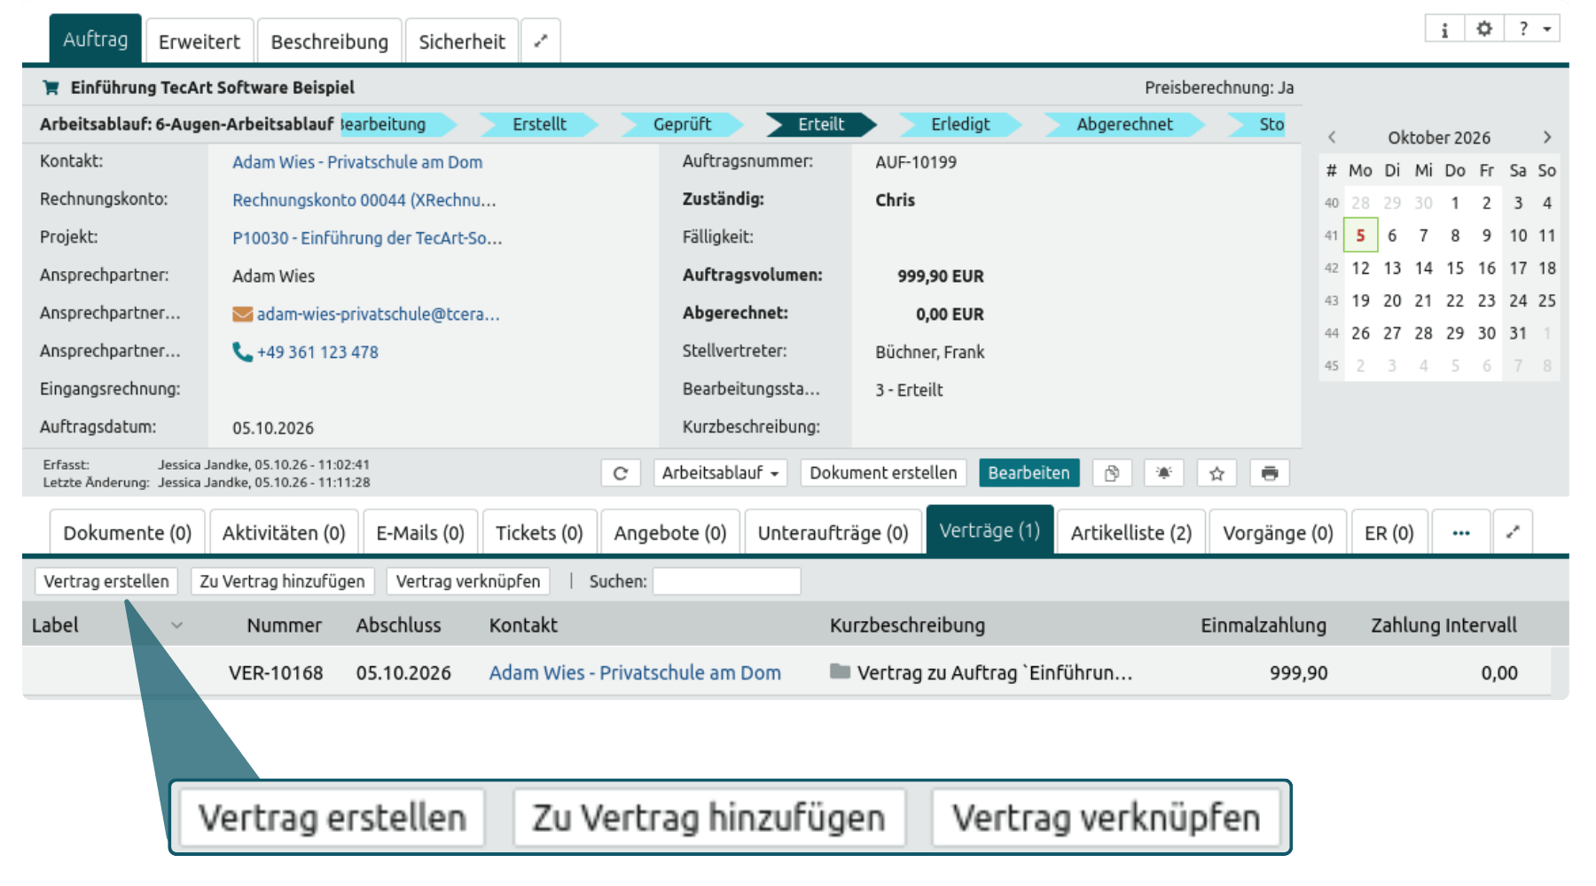The image size is (1596, 886).
Task: Select workflow step Abgerechnet
Action: (1124, 124)
